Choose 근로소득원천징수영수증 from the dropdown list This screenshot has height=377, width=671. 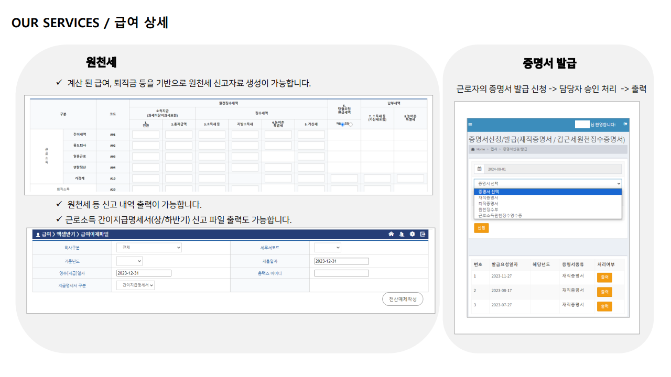[x=548, y=215]
